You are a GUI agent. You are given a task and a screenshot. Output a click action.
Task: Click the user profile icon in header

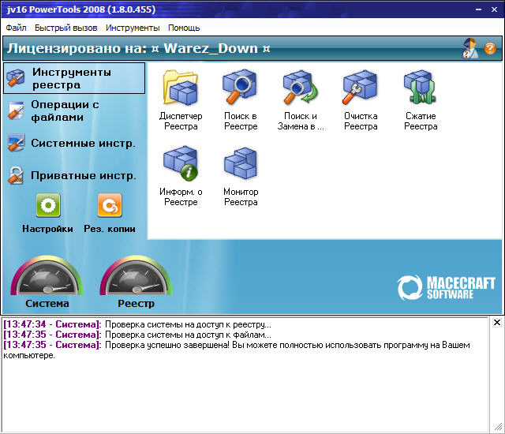click(471, 48)
